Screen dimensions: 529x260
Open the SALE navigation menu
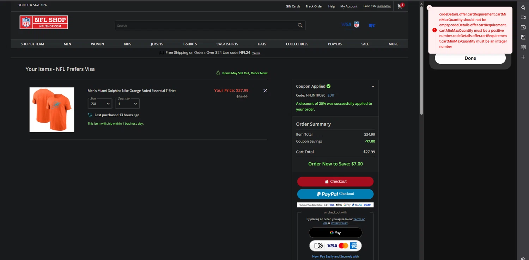pos(365,44)
